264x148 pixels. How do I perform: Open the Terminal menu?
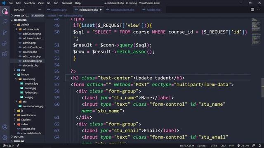[x=66, y=3]
